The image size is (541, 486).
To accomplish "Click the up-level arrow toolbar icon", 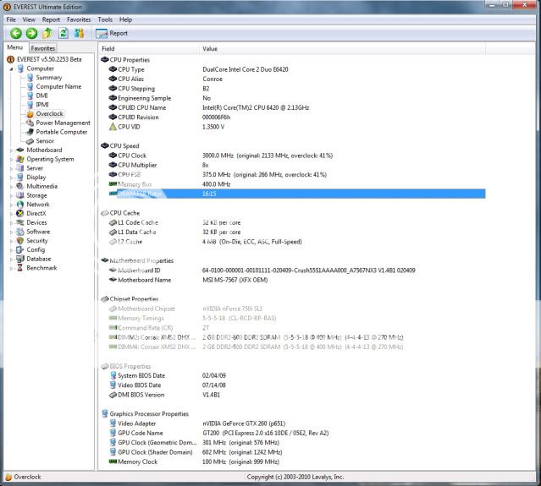I will point(47,34).
